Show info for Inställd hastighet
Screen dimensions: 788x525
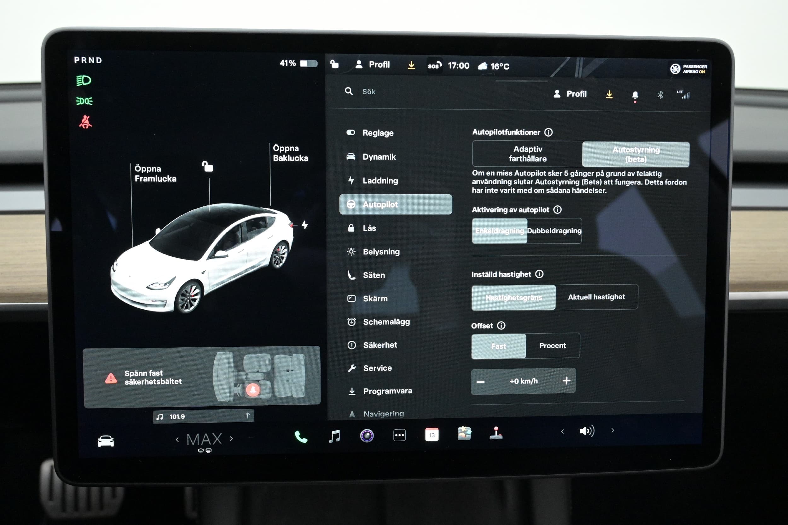(x=539, y=274)
